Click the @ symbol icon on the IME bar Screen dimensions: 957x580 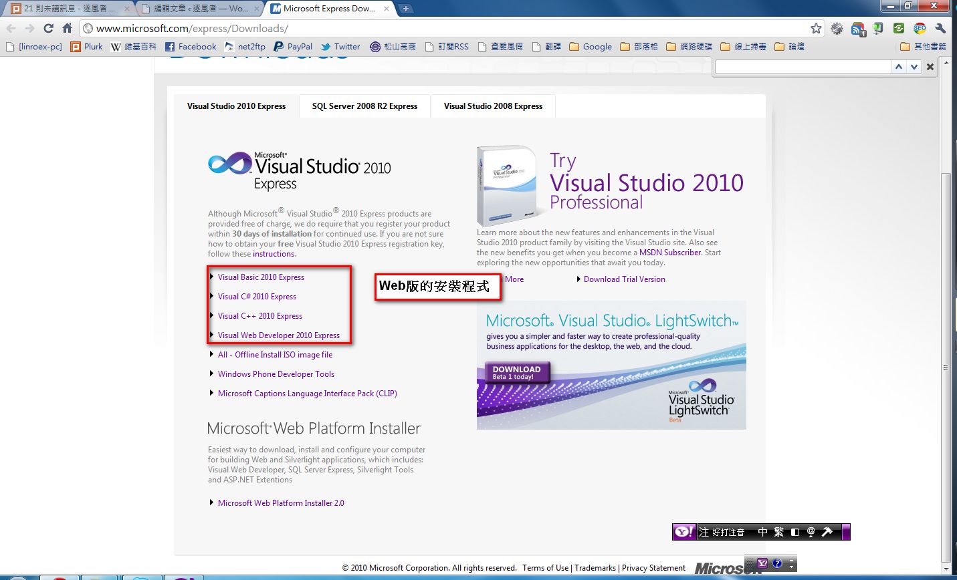click(811, 532)
